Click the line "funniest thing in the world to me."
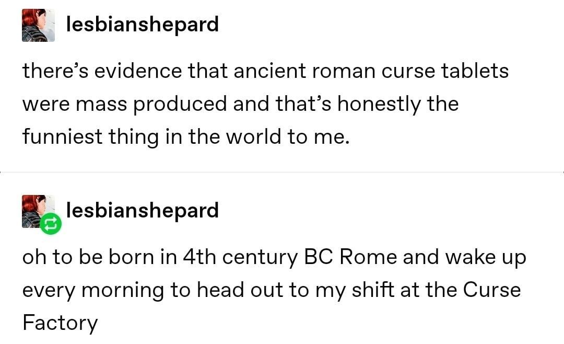 (185, 136)
